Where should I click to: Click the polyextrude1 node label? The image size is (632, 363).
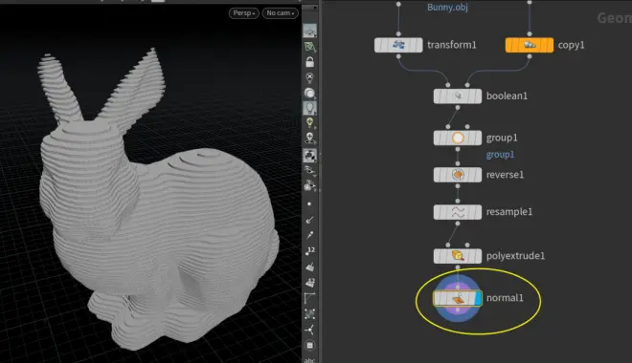pyautogui.click(x=515, y=256)
